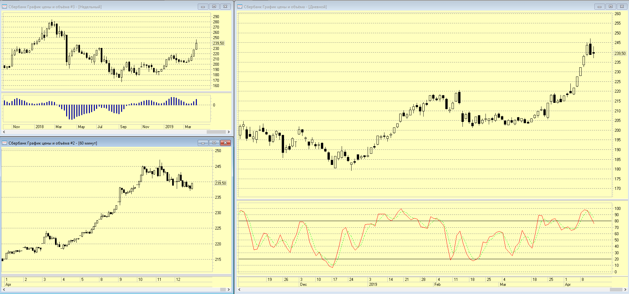Click the daily chart's horizontal scrollbar thumb

pyautogui.click(x=616, y=289)
